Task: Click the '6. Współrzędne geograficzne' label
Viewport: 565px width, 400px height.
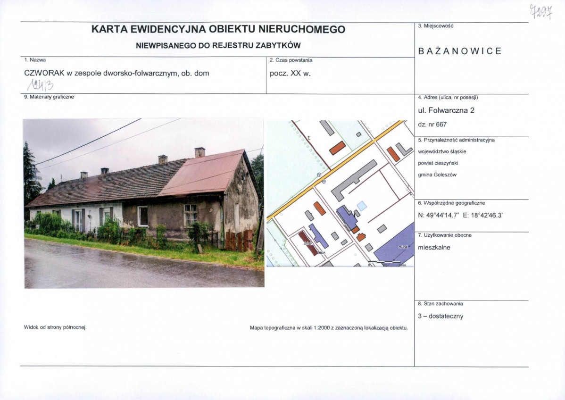Action: 451,203
